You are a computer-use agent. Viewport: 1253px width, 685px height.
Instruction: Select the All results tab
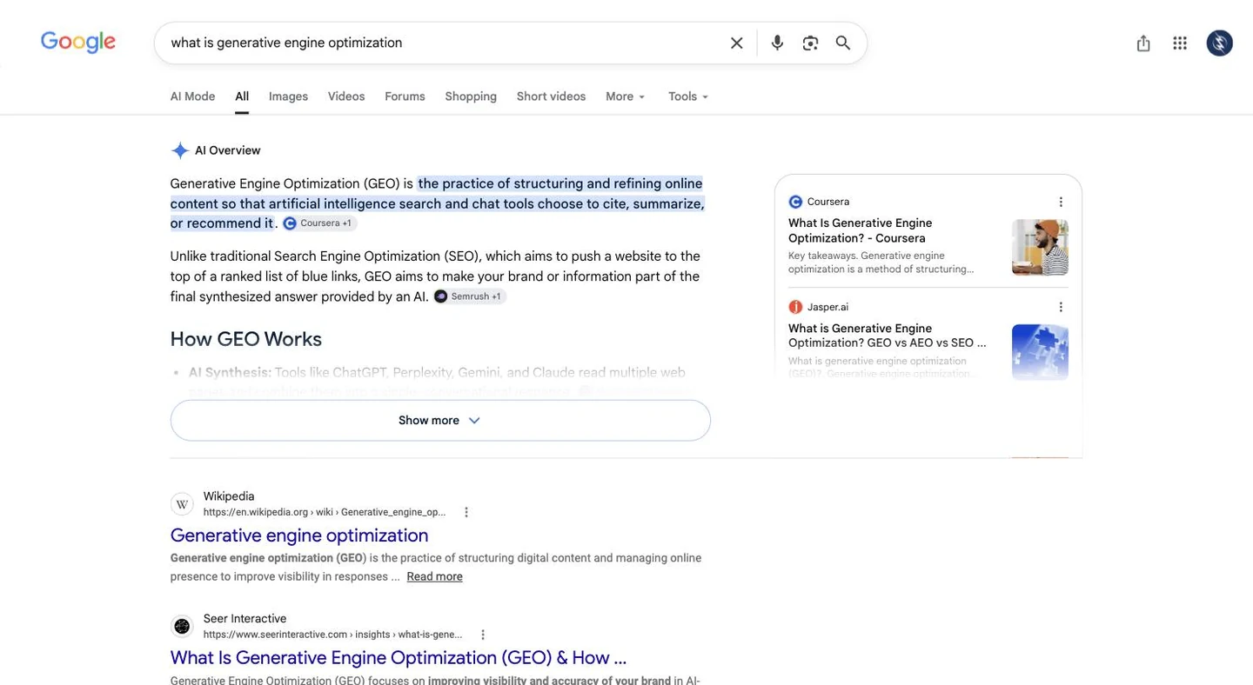[x=242, y=96]
